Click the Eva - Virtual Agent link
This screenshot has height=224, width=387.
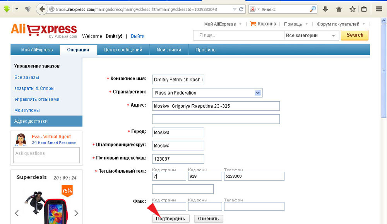pyautogui.click(x=51, y=136)
